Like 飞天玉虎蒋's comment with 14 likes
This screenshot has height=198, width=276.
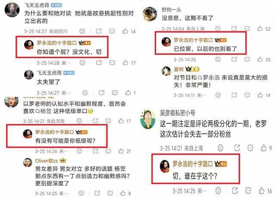(125, 31)
